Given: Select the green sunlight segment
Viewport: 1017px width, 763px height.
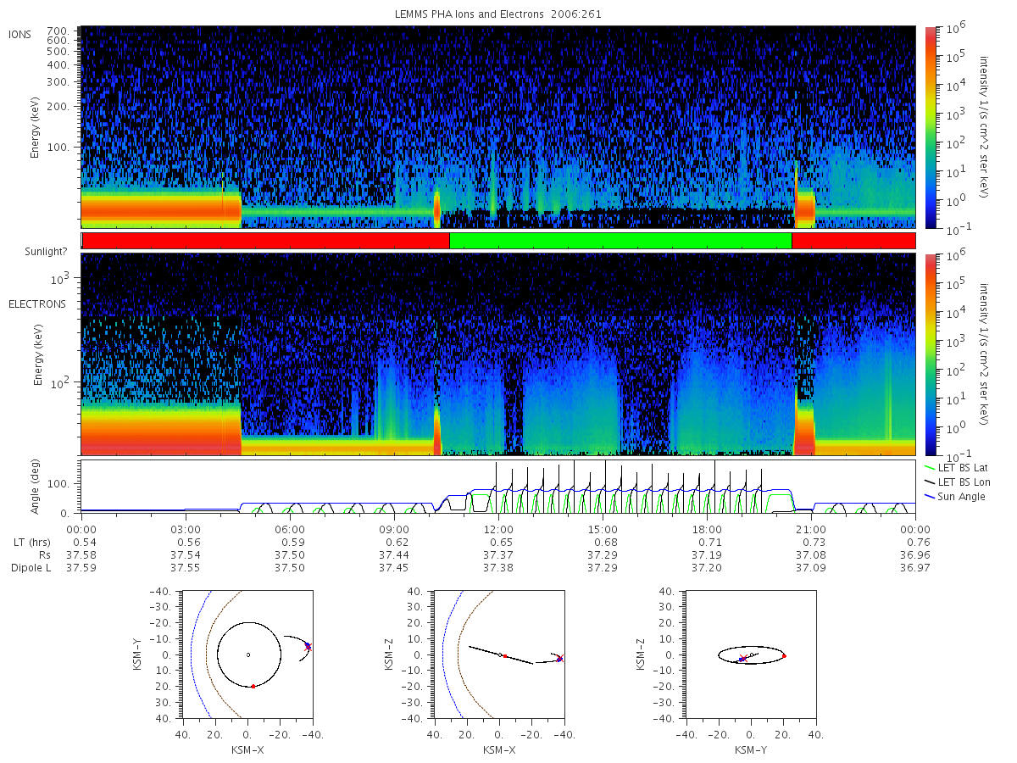Looking at the screenshot, I should pos(620,241).
